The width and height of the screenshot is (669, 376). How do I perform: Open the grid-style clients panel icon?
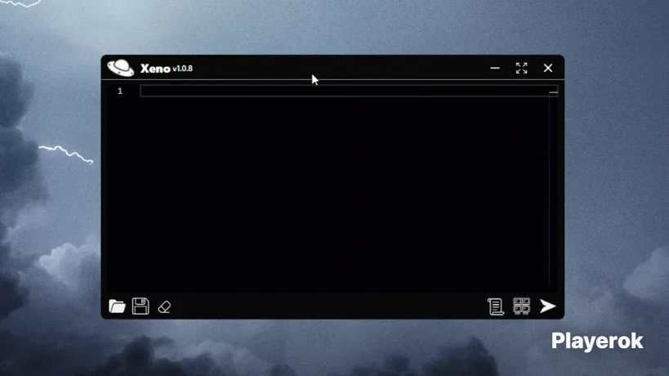[x=521, y=307]
